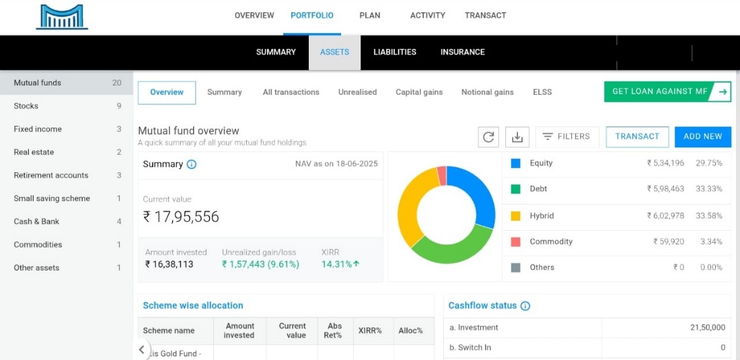This screenshot has height=360, width=740.
Task: Go to the INSURANCE tab
Action: pos(462,52)
